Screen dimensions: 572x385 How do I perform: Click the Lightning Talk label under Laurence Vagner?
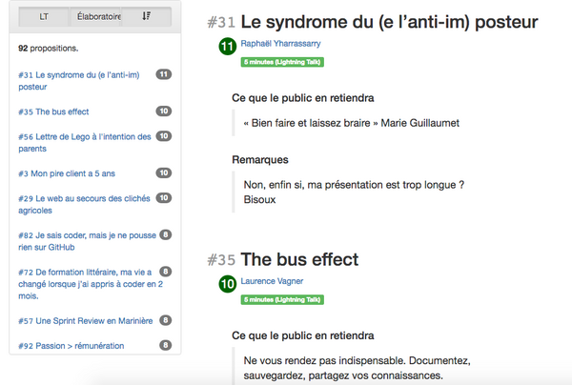[x=282, y=299]
